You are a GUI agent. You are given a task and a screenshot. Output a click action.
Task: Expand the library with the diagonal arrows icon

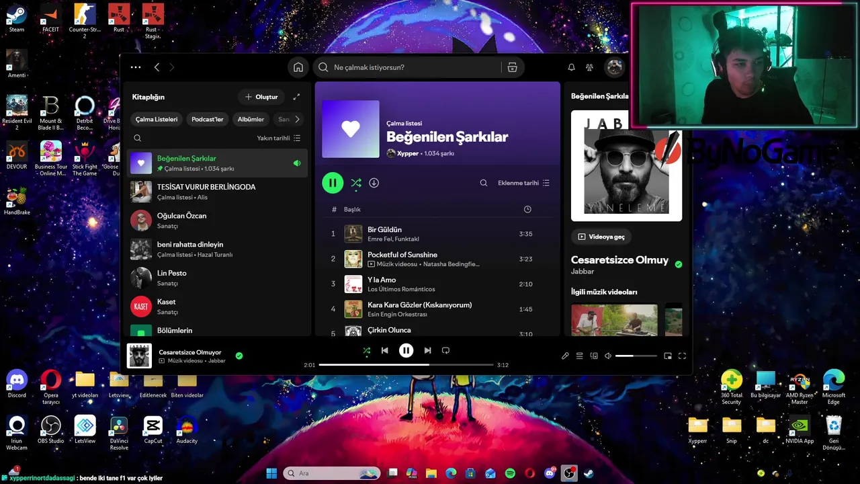coord(296,97)
